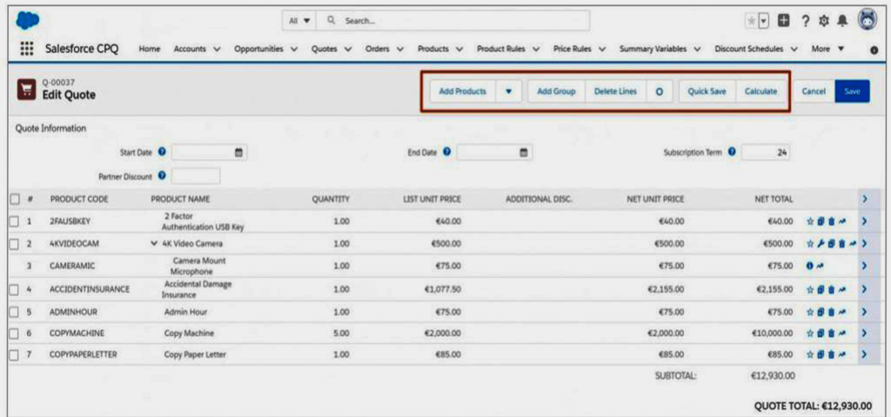Favorite this page with the star icon
The height and width of the screenshot is (417, 891).
click(x=753, y=21)
